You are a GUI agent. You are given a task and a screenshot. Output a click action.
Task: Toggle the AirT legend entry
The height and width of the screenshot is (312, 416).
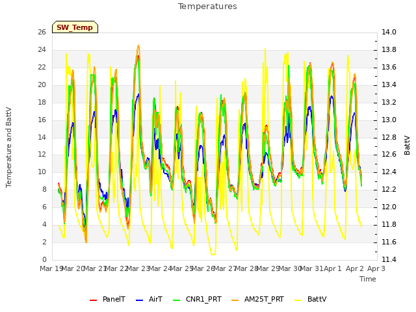[x=149, y=299]
